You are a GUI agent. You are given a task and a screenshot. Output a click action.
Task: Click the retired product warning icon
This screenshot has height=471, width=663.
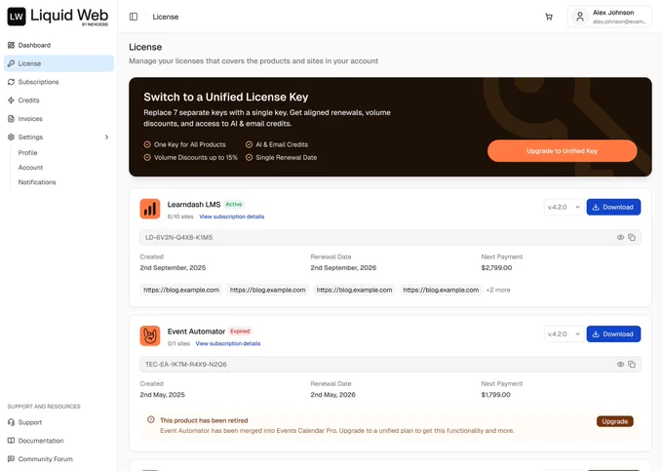pyautogui.click(x=150, y=420)
